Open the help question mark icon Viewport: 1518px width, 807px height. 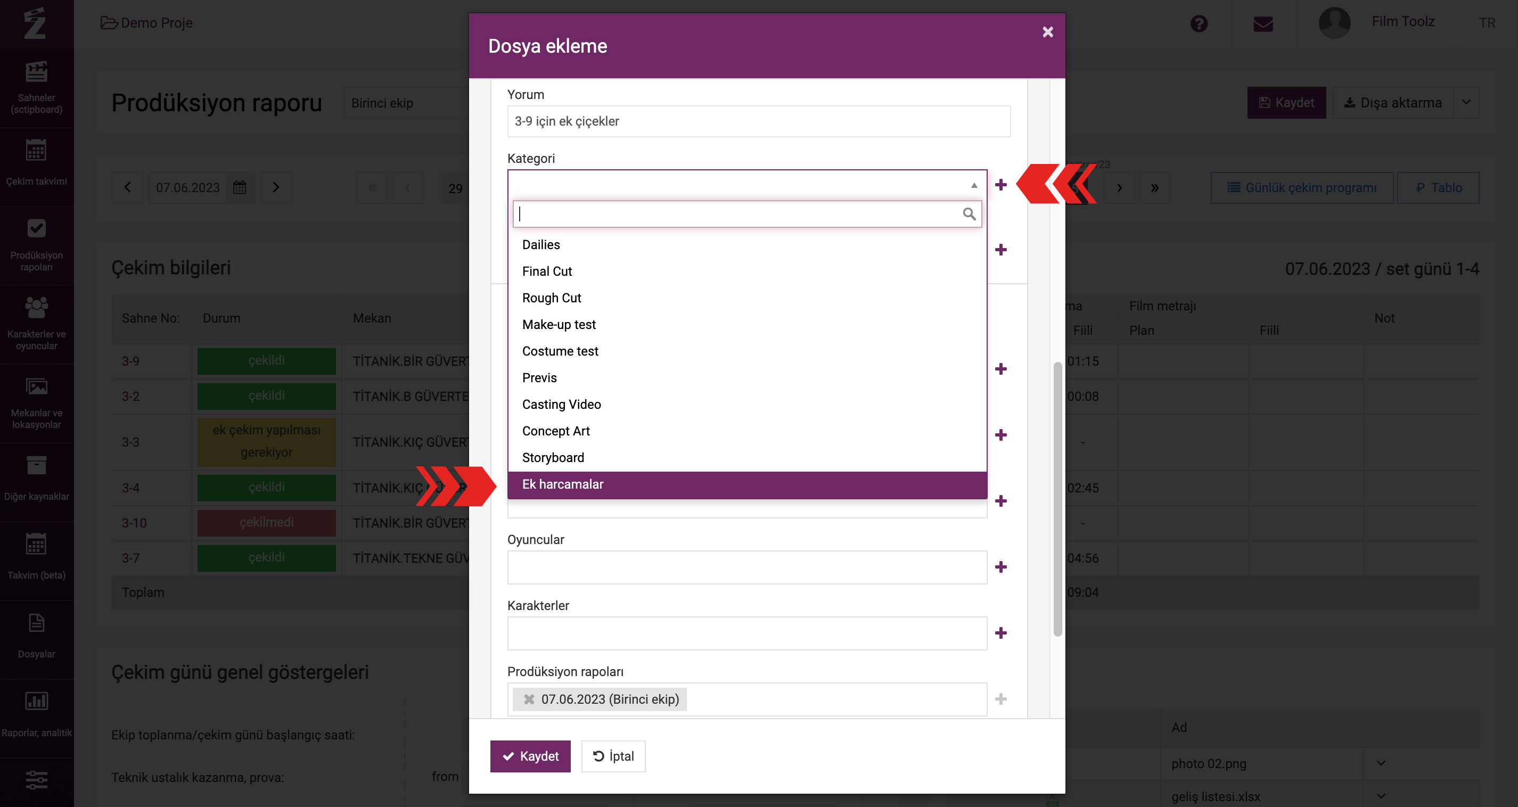1199,23
